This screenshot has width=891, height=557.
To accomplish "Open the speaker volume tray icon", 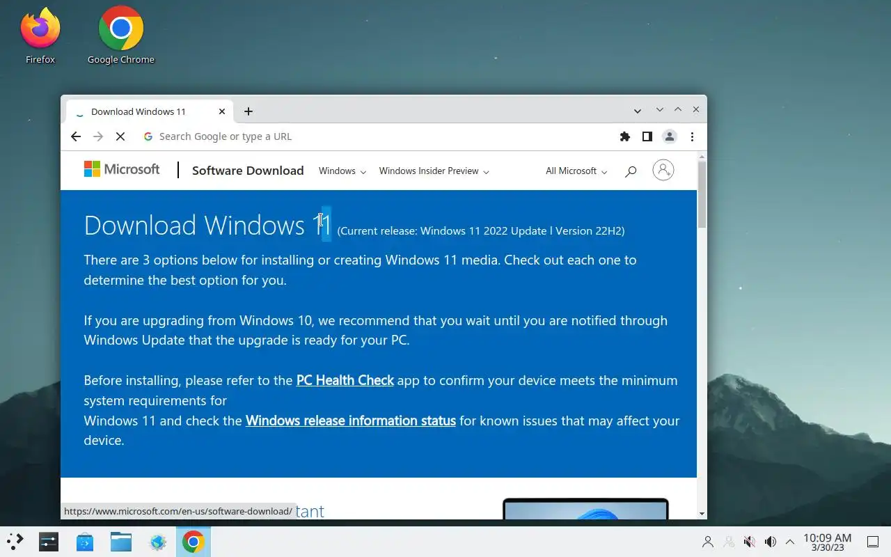I will [x=771, y=542].
